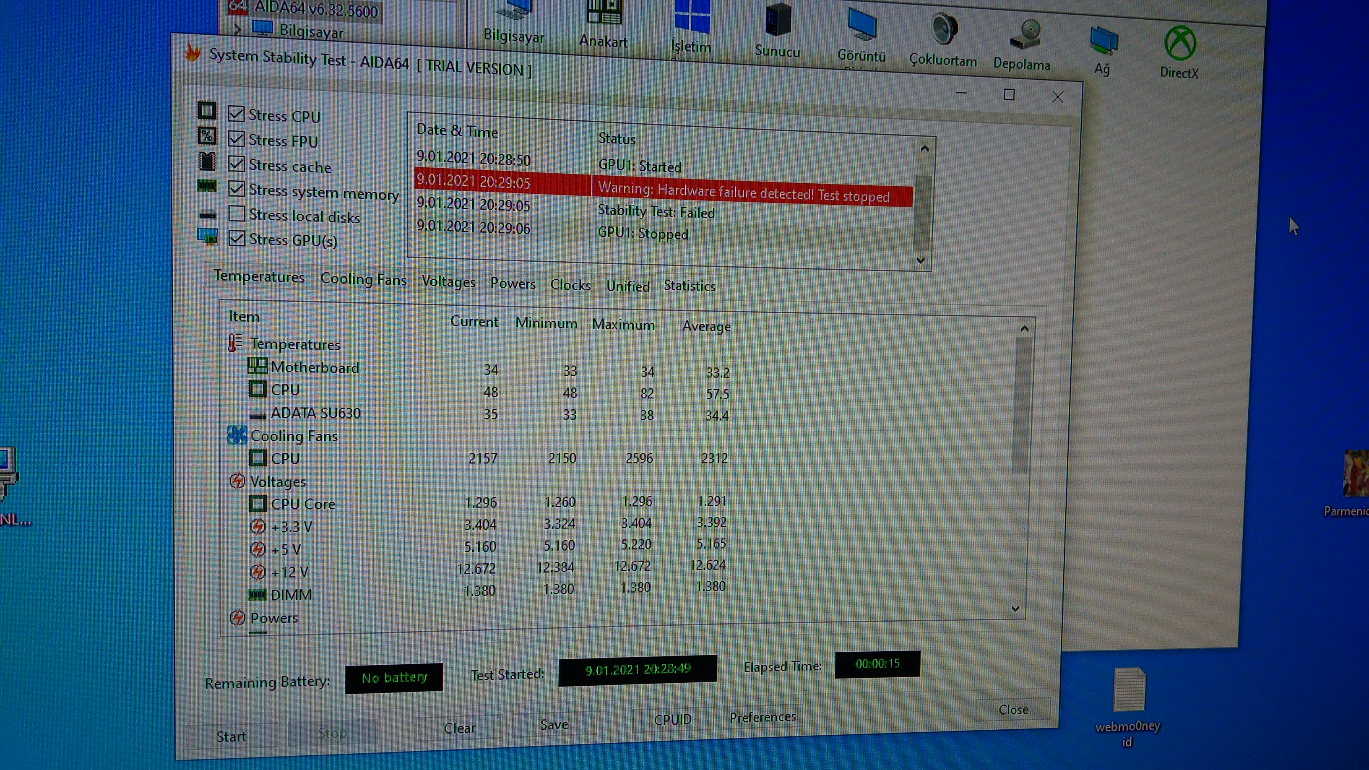Disable the Stress GPU(s) checkbox
Viewport: 1369px width, 770px height.
237,238
